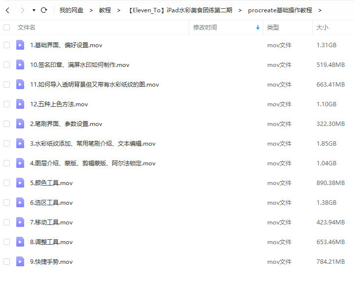Click video icon of 12.五种上色方法.mov
Viewport: 354px width, 284px height.
20,104
